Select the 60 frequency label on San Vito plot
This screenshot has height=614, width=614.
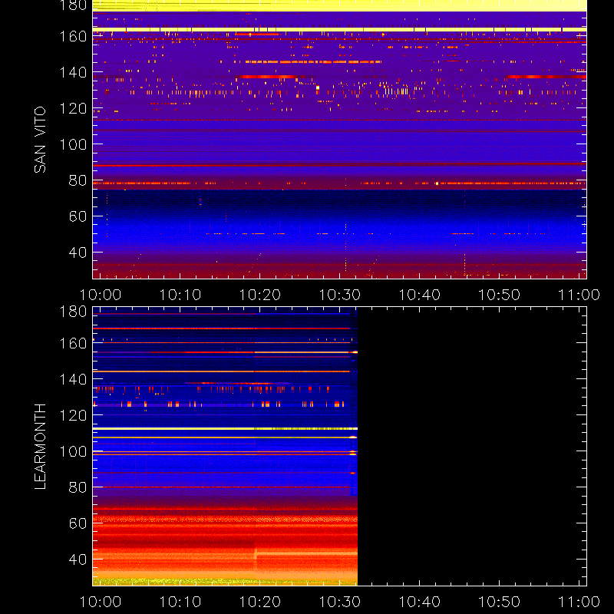(78, 216)
